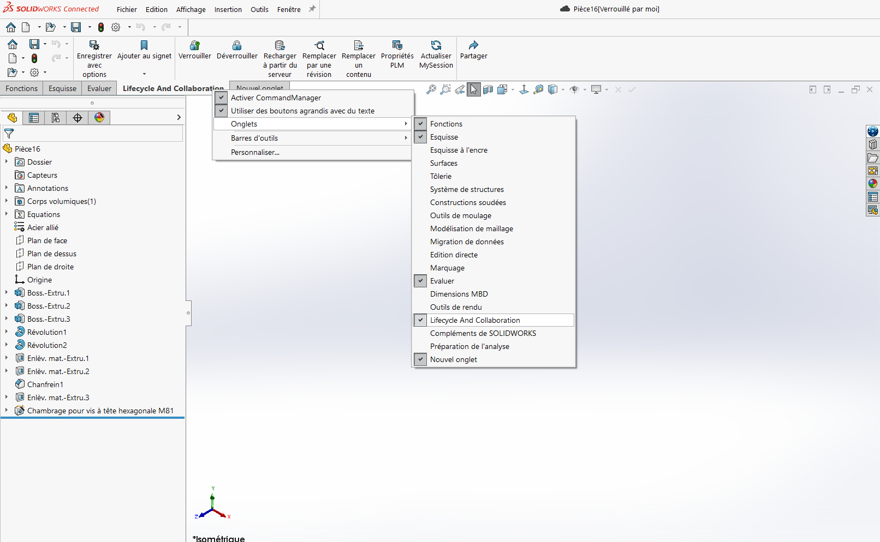Click the Partager share icon
Screen dimensions: 880x542
click(473, 45)
